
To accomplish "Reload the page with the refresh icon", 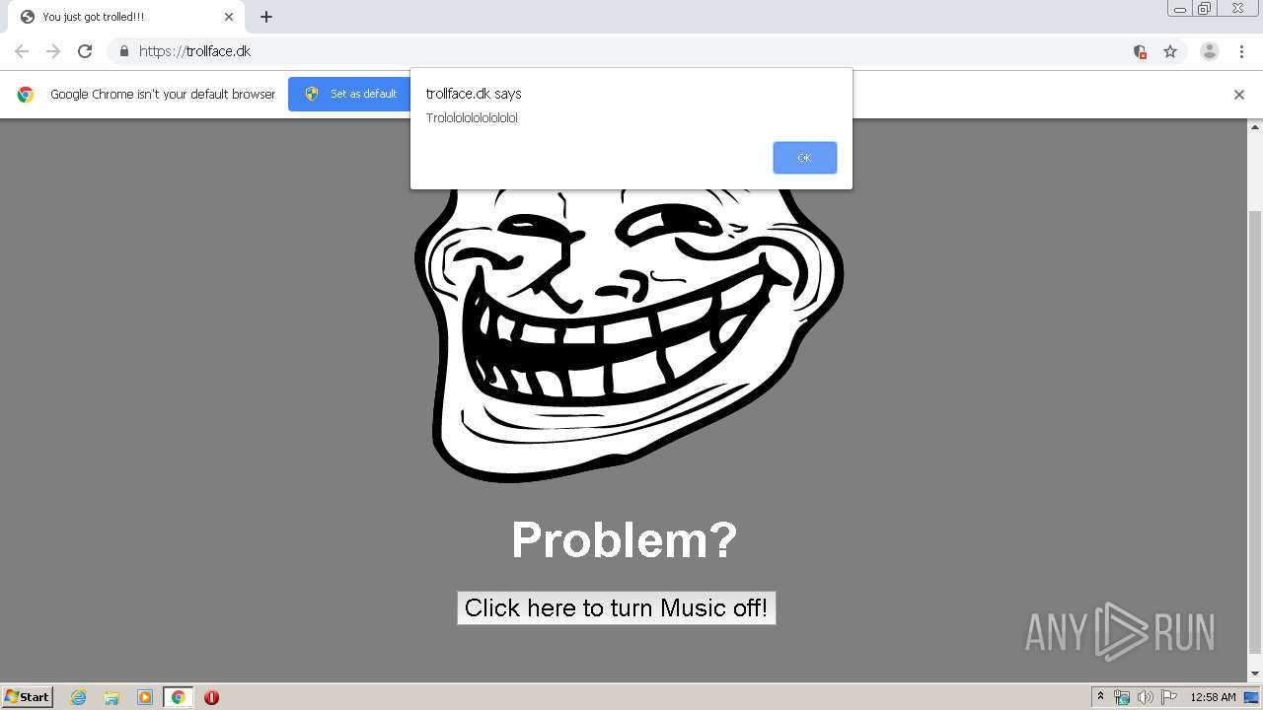I will click(x=85, y=51).
